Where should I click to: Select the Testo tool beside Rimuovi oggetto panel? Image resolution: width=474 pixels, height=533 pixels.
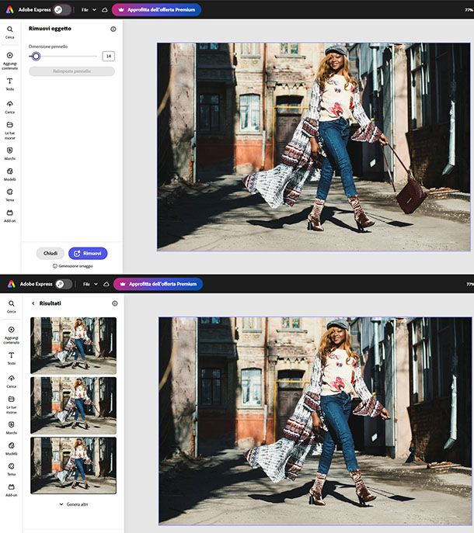tap(10, 84)
